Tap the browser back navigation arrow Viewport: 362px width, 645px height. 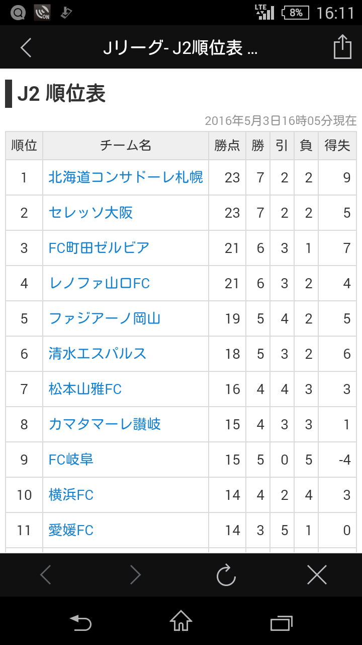click(x=45, y=574)
